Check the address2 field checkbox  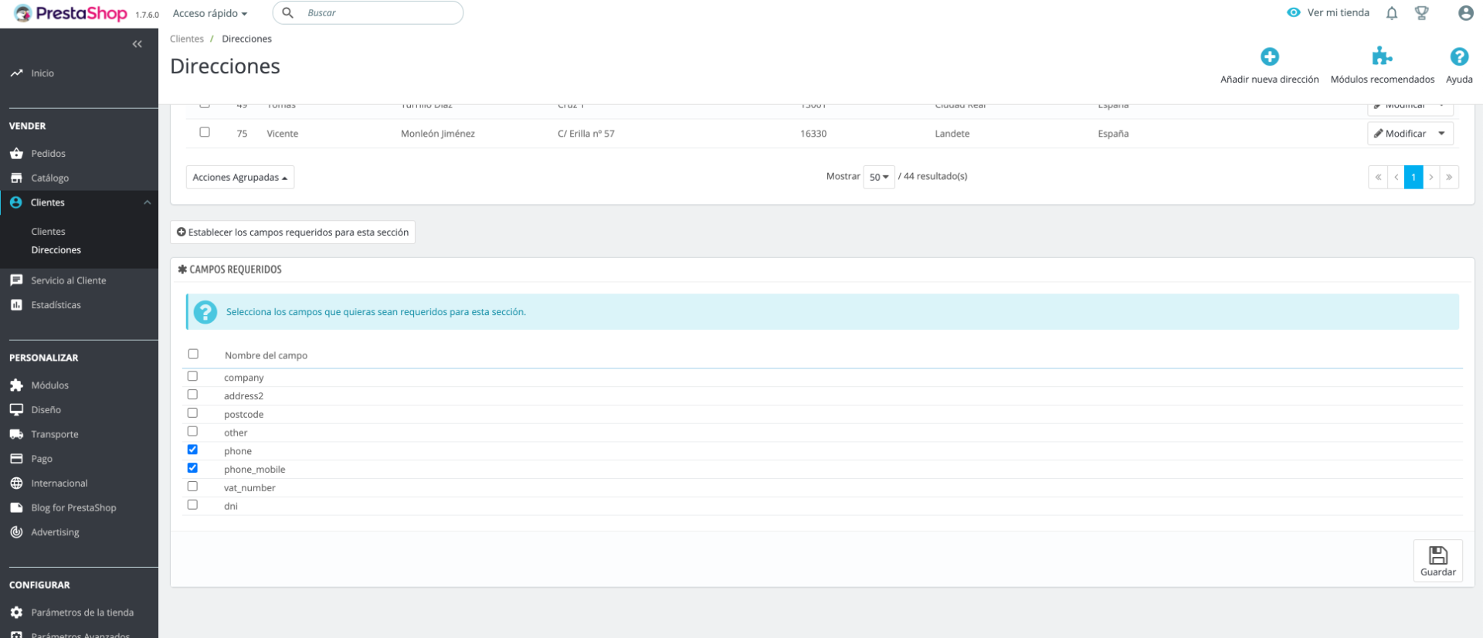click(192, 395)
